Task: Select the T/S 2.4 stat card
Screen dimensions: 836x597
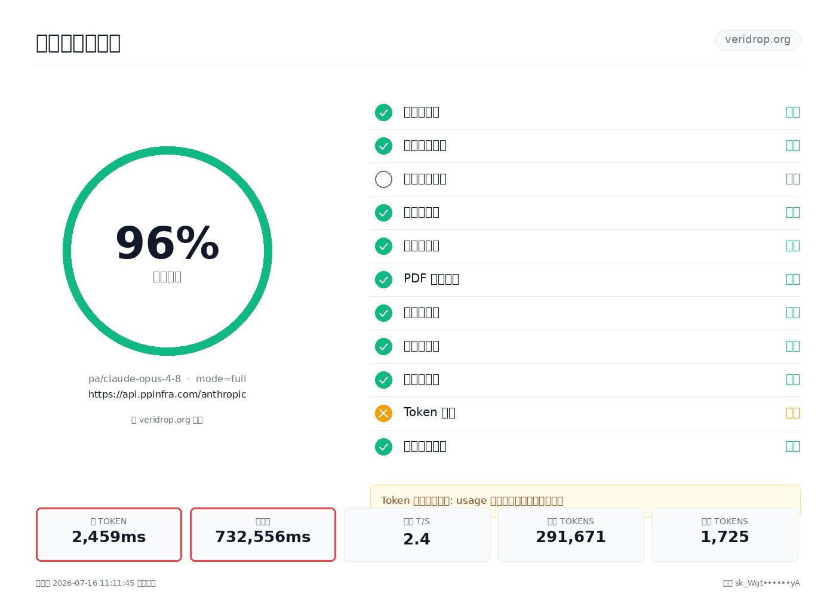Action: click(x=417, y=534)
